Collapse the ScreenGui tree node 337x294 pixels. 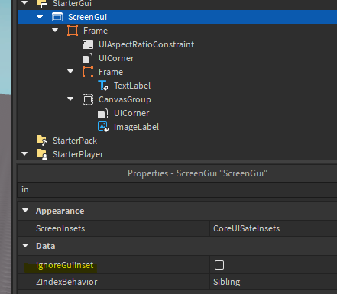click(40, 17)
